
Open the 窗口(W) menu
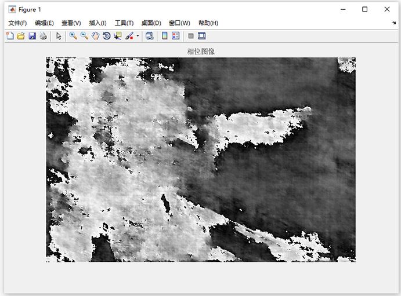click(x=179, y=23)
